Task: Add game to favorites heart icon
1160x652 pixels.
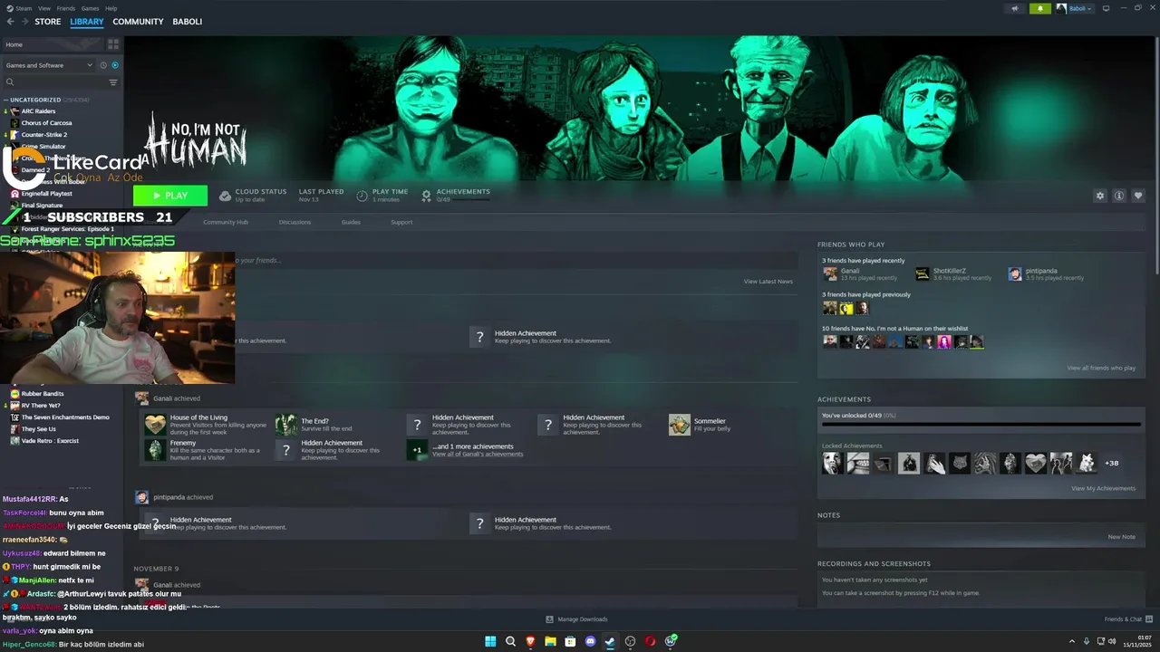Action: 1138,196
